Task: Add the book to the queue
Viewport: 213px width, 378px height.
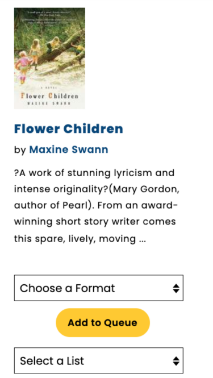Action: point(103,322)
